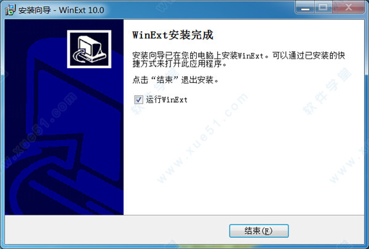Click the paragraph starting 安装向导已在您的电脑上安装

tap(239, 59)
